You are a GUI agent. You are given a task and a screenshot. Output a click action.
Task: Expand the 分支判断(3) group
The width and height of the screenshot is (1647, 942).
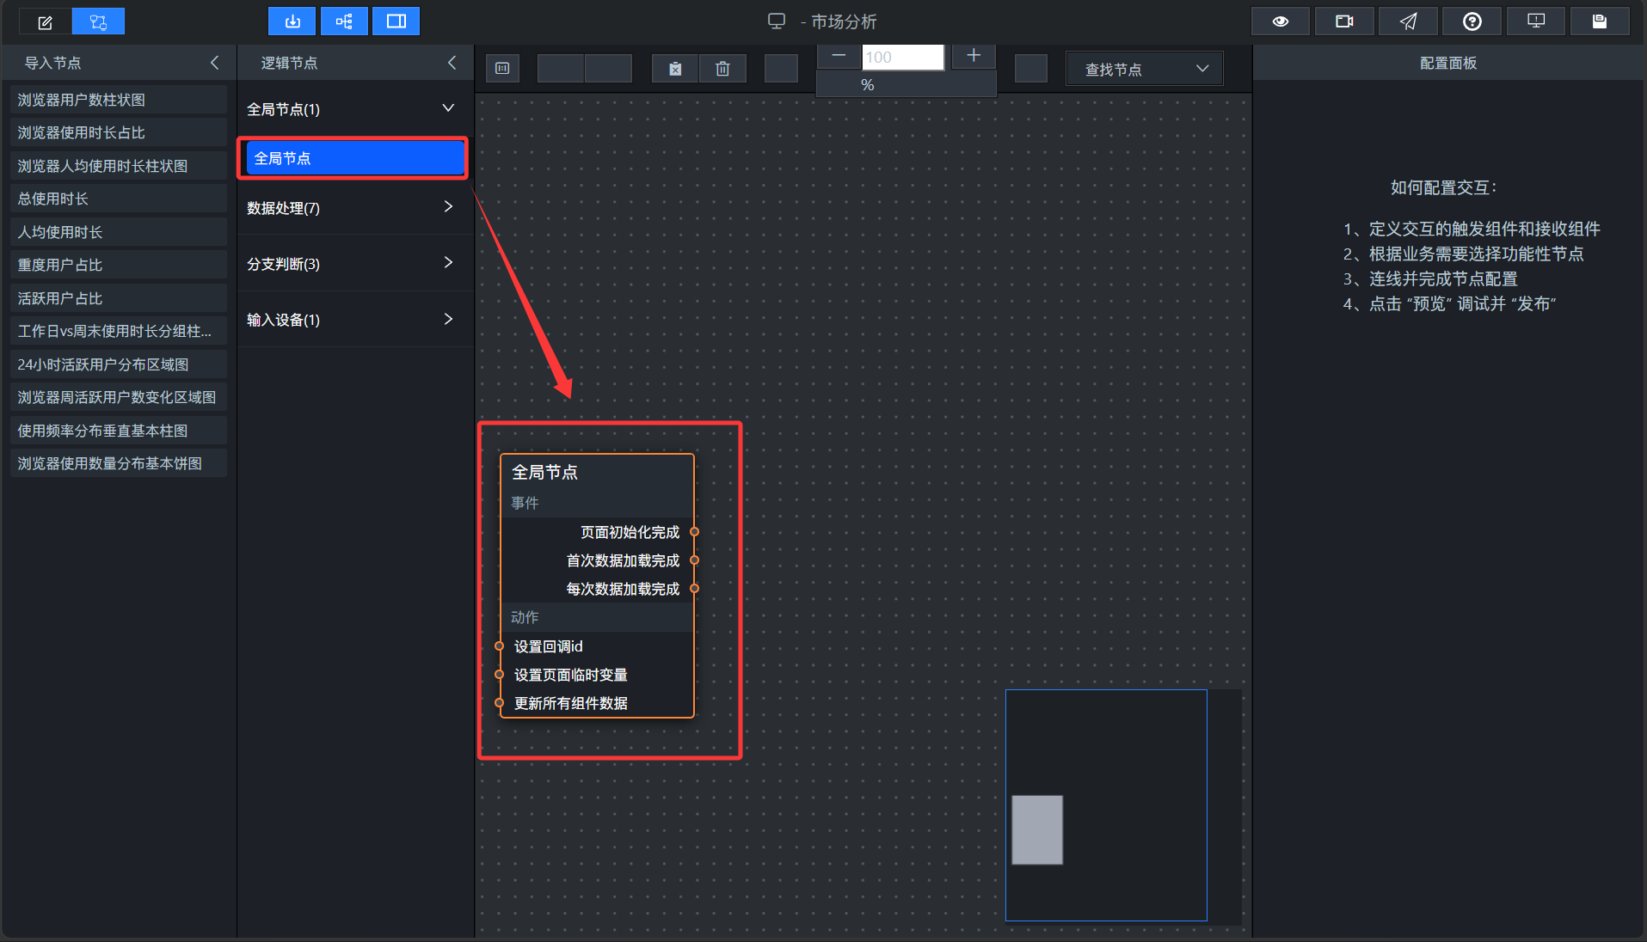point(448,263)
